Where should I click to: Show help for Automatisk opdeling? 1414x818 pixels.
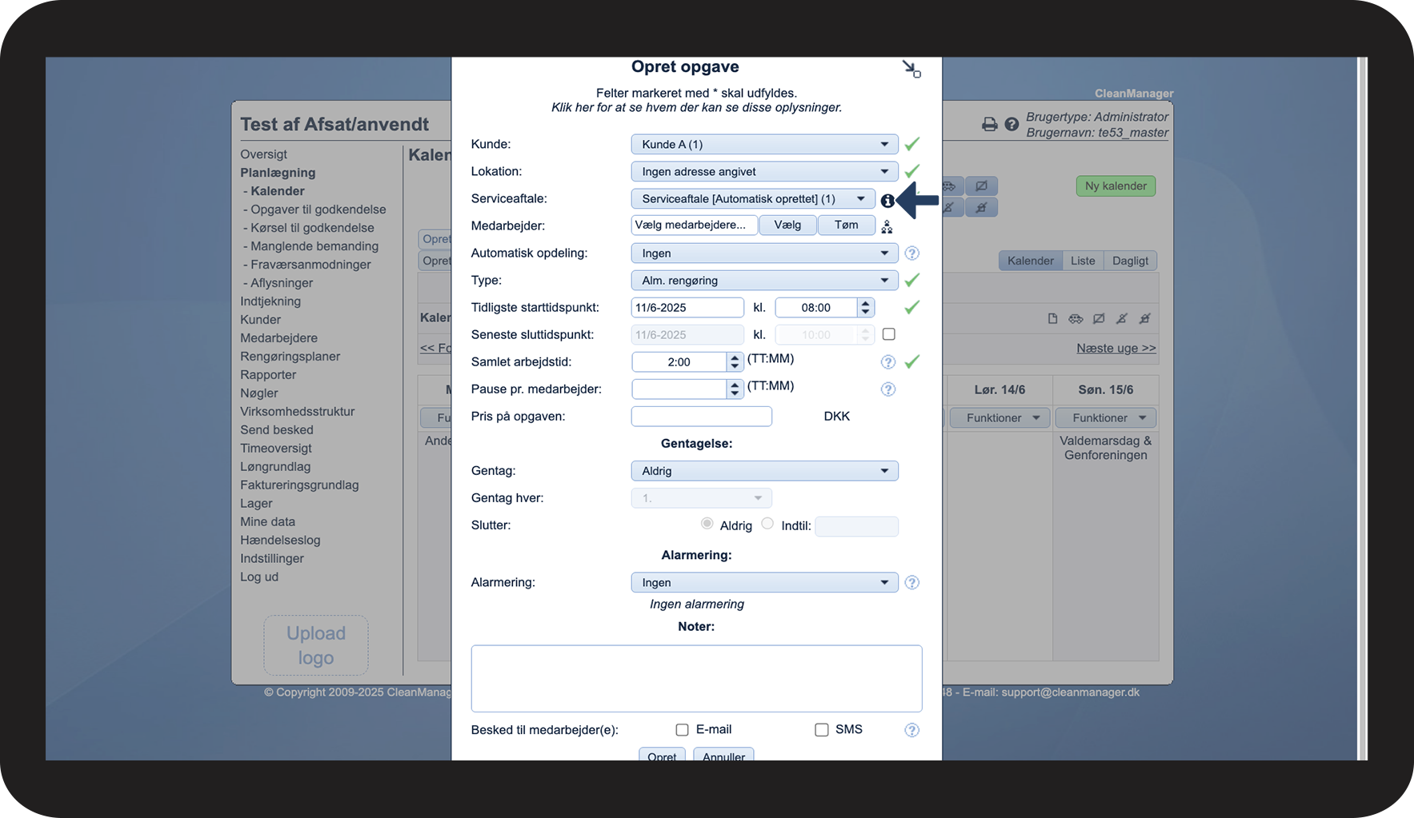911,253
